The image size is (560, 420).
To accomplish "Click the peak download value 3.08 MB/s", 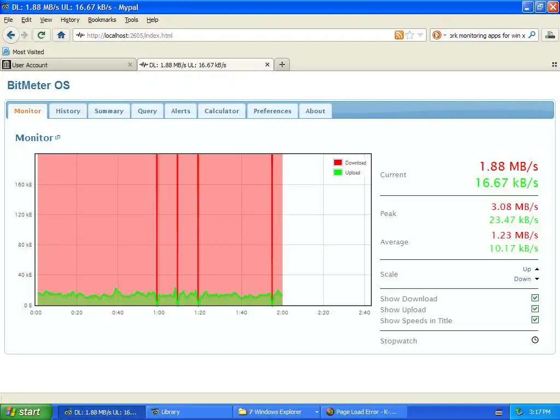I will click(x=515, y=207).
